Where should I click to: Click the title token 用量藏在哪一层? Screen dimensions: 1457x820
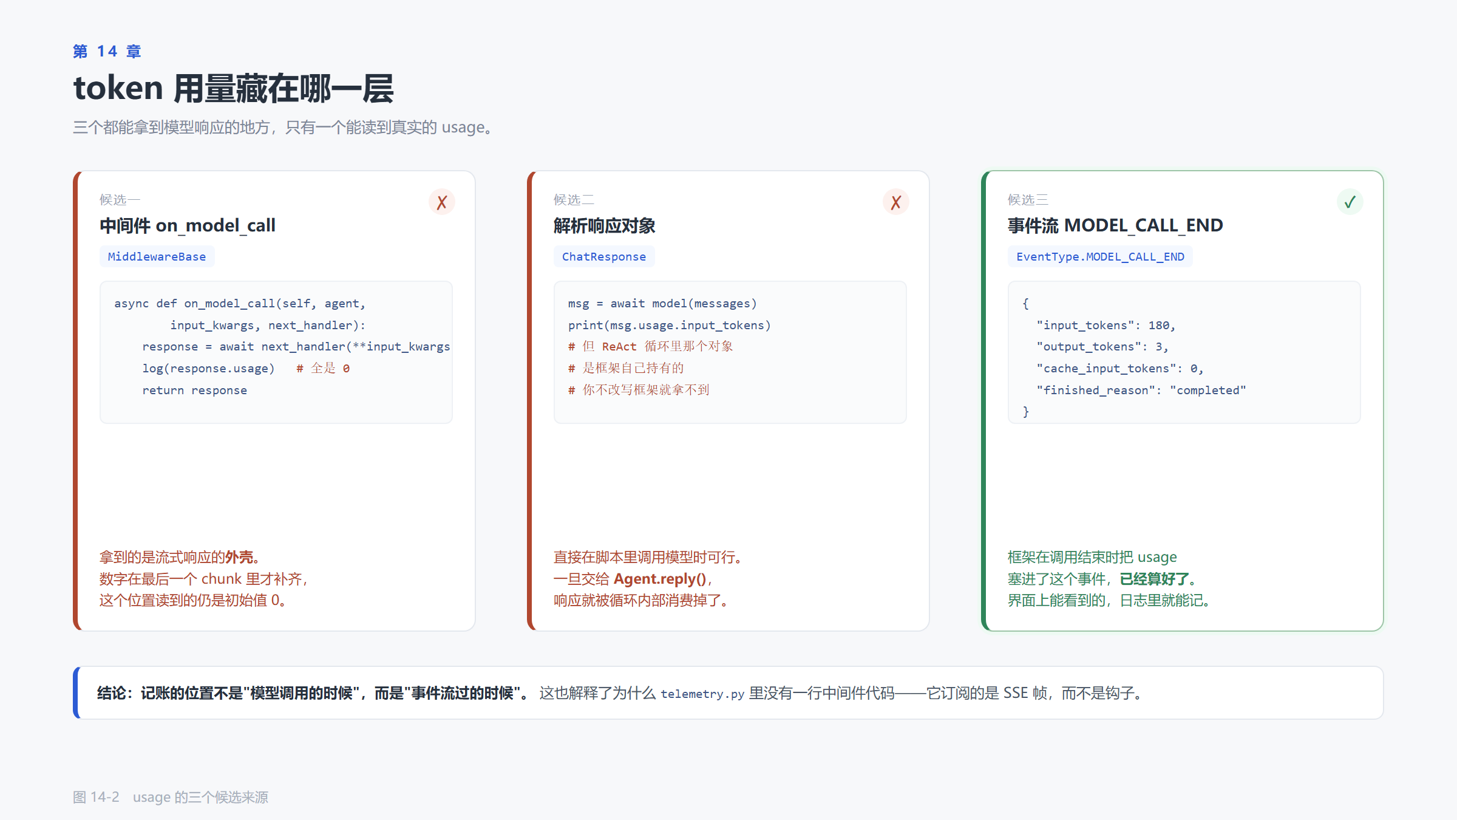click(x=234, y=89)
